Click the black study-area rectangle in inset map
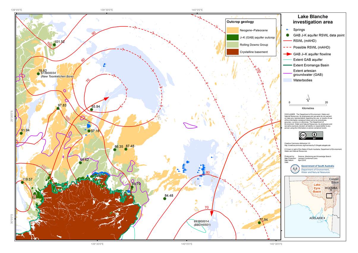This screenshot has height=253, width=358. (x=329, y=196)
